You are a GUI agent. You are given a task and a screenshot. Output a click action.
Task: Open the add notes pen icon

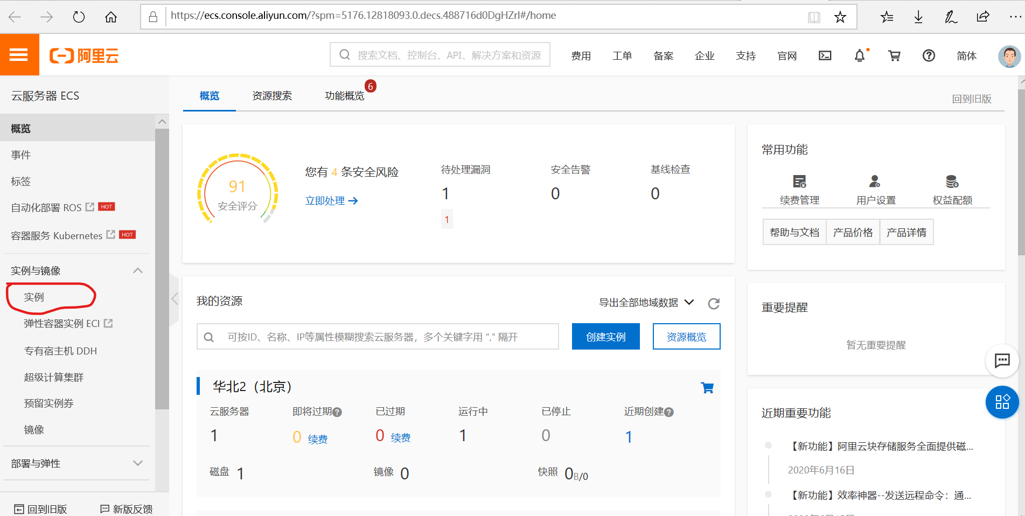[951, 17]
